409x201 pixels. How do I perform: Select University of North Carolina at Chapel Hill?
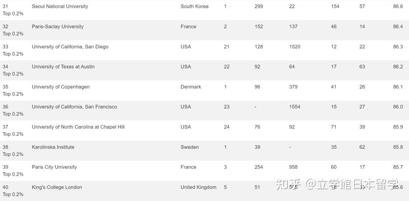(x=78, y=127)
